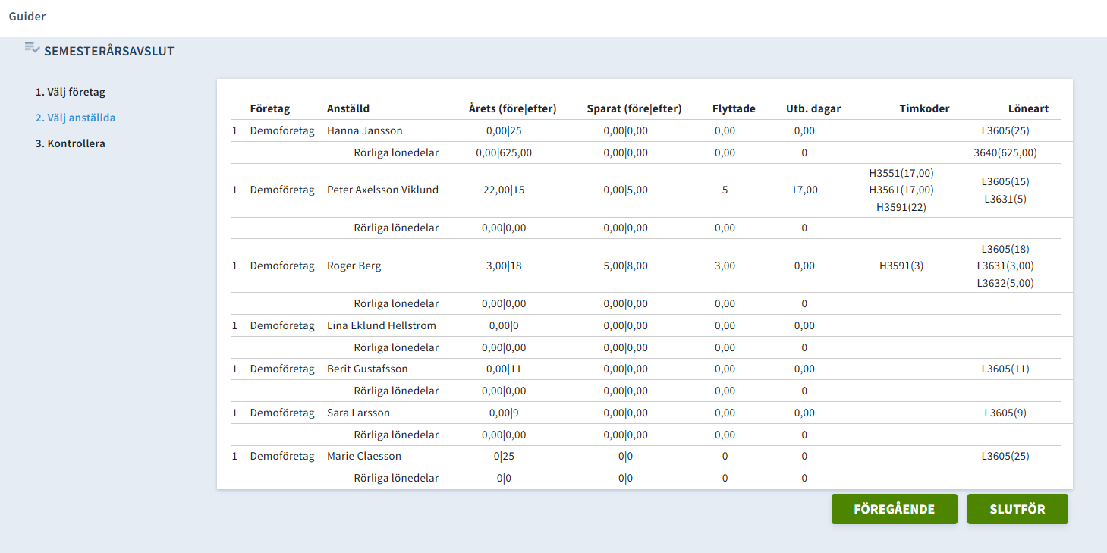Screen dimensions: 1107x553
Task: Click on Berit Gustafsson in the table
Action: pos(367,369)
